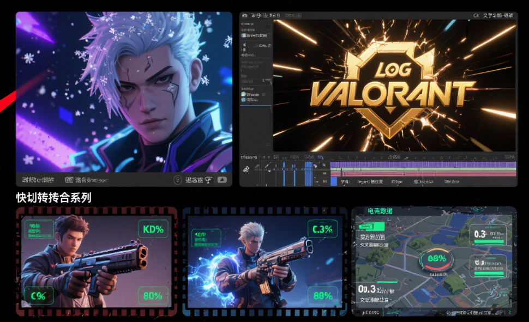Click the cocktail glass icon under the portrait
Screen dimensions: 529x322
click(x=208, y=180)
